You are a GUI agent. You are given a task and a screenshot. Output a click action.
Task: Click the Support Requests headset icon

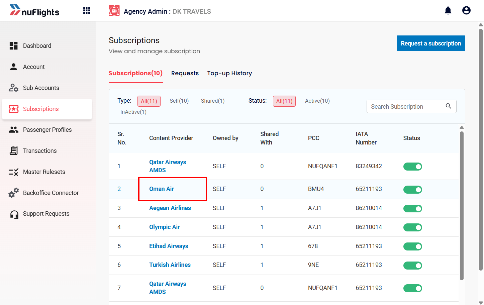(x=14, y=214)
